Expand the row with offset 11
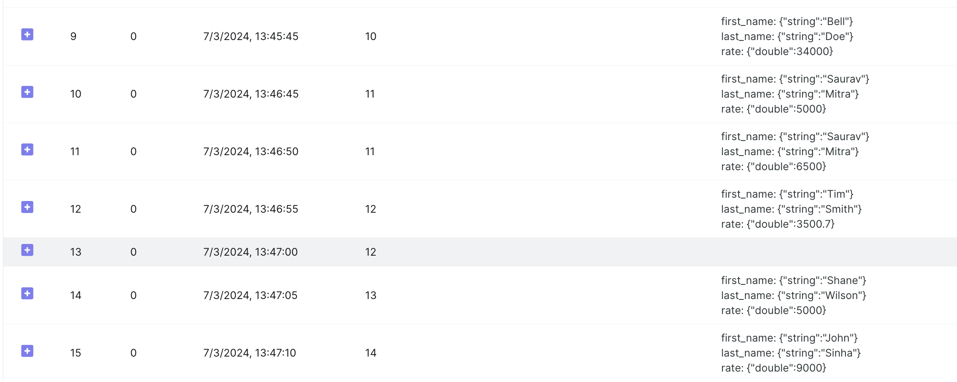Image resolution: width=957 pixels, height=382 pixels. [x=27, y=150]
